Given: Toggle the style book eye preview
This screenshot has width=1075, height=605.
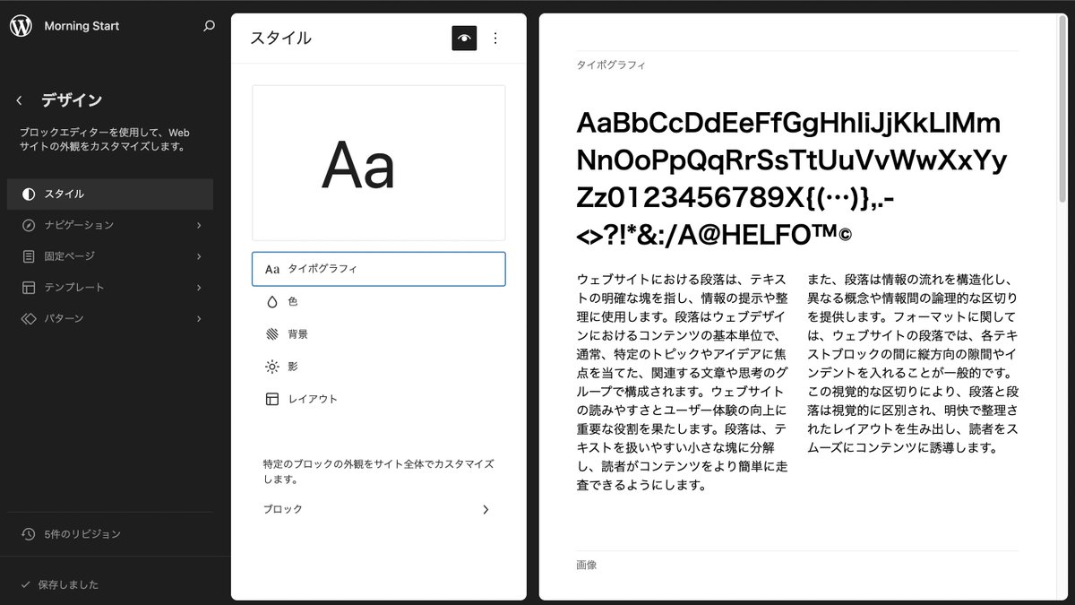Looking at the screenshot, I should pyautogui.click(x=462, y=38).
